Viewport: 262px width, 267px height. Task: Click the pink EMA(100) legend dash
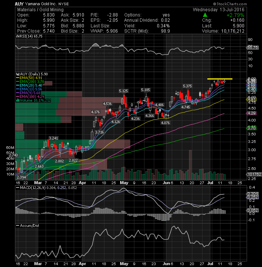coord(18,96)
